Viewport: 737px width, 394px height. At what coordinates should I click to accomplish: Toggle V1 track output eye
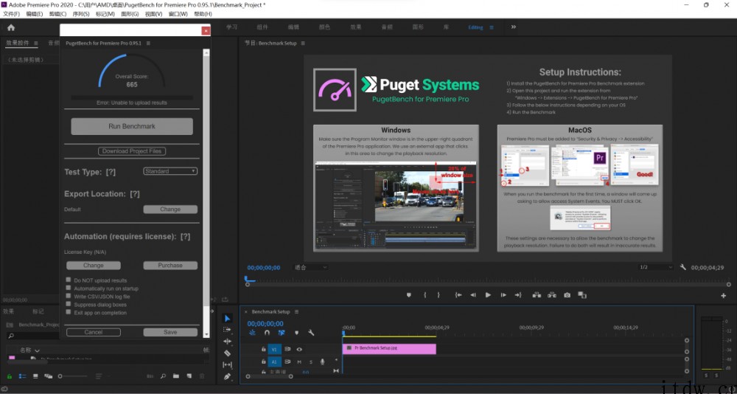click(299, 349)
